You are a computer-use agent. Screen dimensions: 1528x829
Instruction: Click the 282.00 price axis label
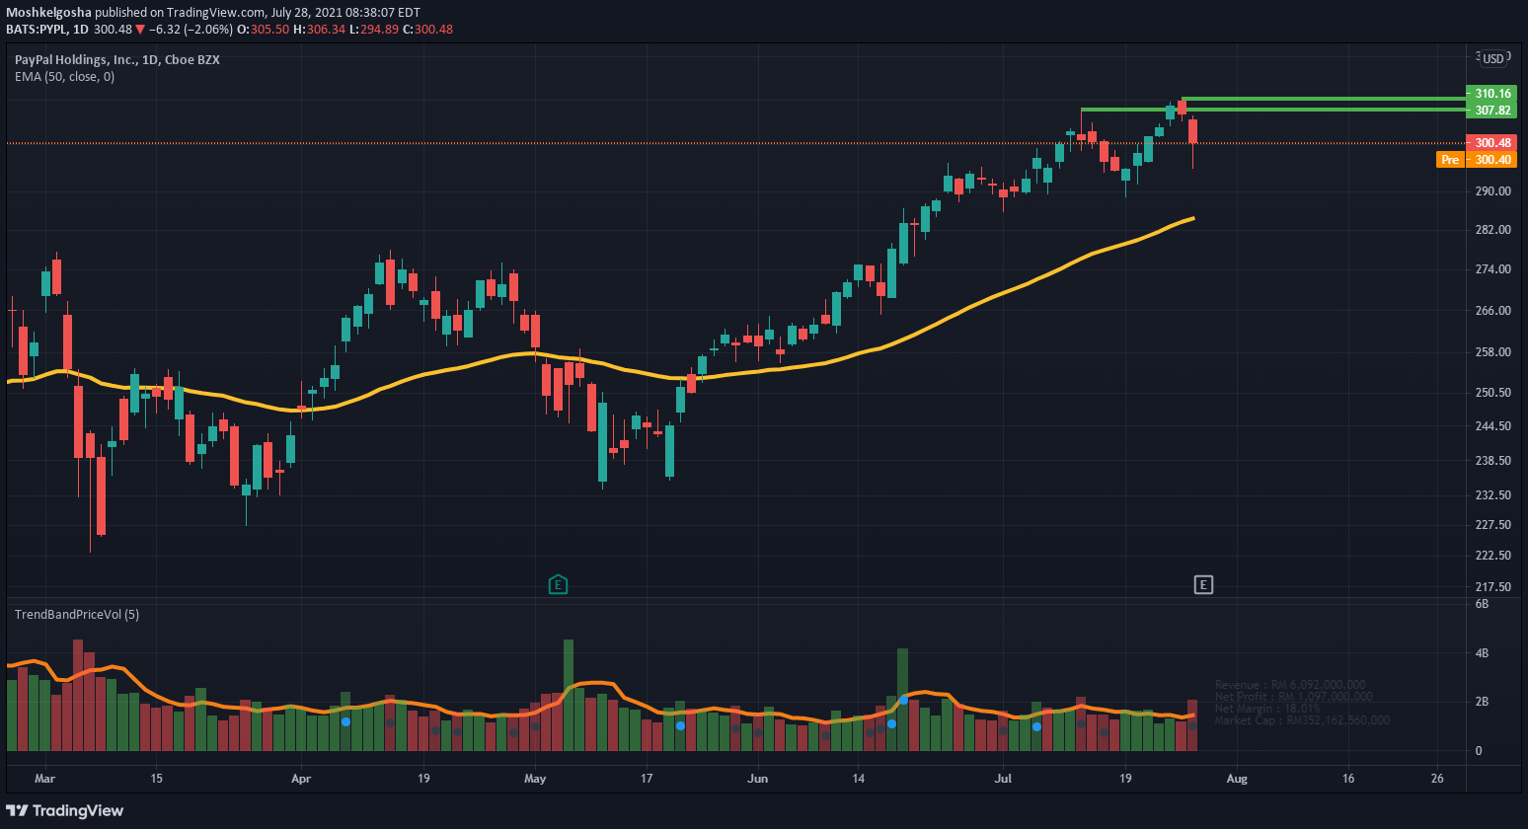pyautogui.click(x=1492, y=230)
